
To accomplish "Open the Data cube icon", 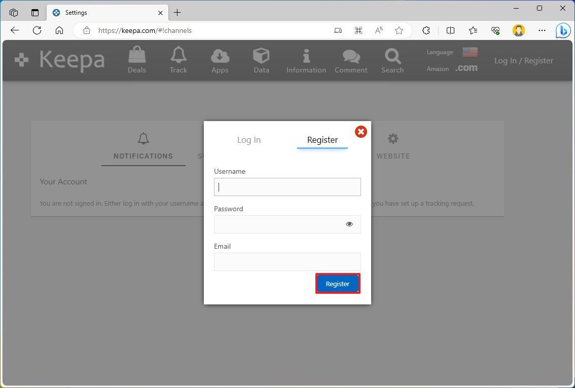I will coord(261,60).
